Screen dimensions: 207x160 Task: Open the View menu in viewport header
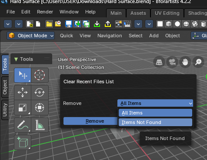(85, 36)
